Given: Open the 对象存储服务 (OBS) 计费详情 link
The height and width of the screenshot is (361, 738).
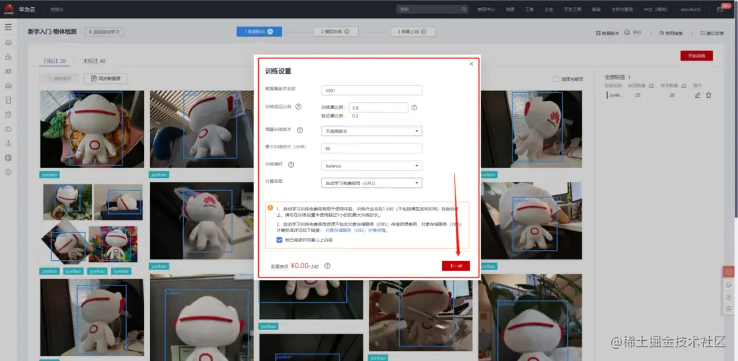Looking at the screenshot, I should (357, 231).
